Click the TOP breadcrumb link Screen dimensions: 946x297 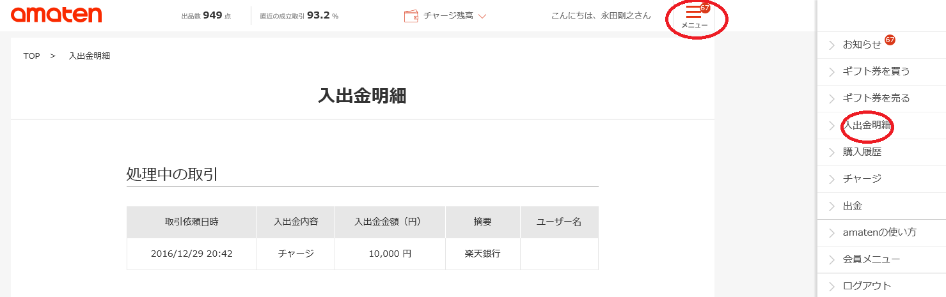coord(32,56)
